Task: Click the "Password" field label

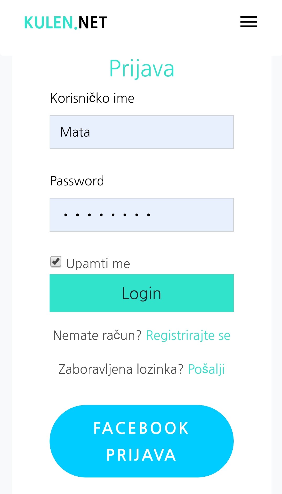Action: (x=77, y=181)
